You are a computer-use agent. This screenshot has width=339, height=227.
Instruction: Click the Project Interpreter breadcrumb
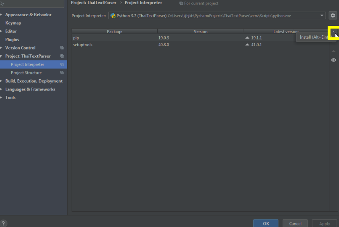pos(143,3)
